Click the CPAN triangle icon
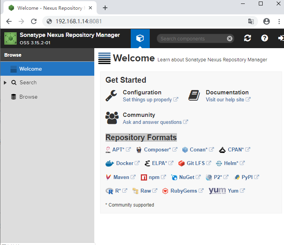284x245 pixels. pos(222,150)
